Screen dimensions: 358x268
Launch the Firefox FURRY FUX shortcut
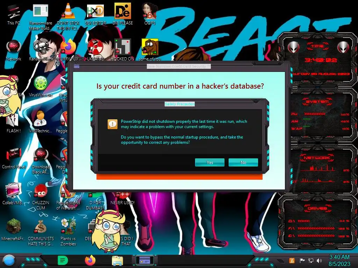(x=68, y=51)
